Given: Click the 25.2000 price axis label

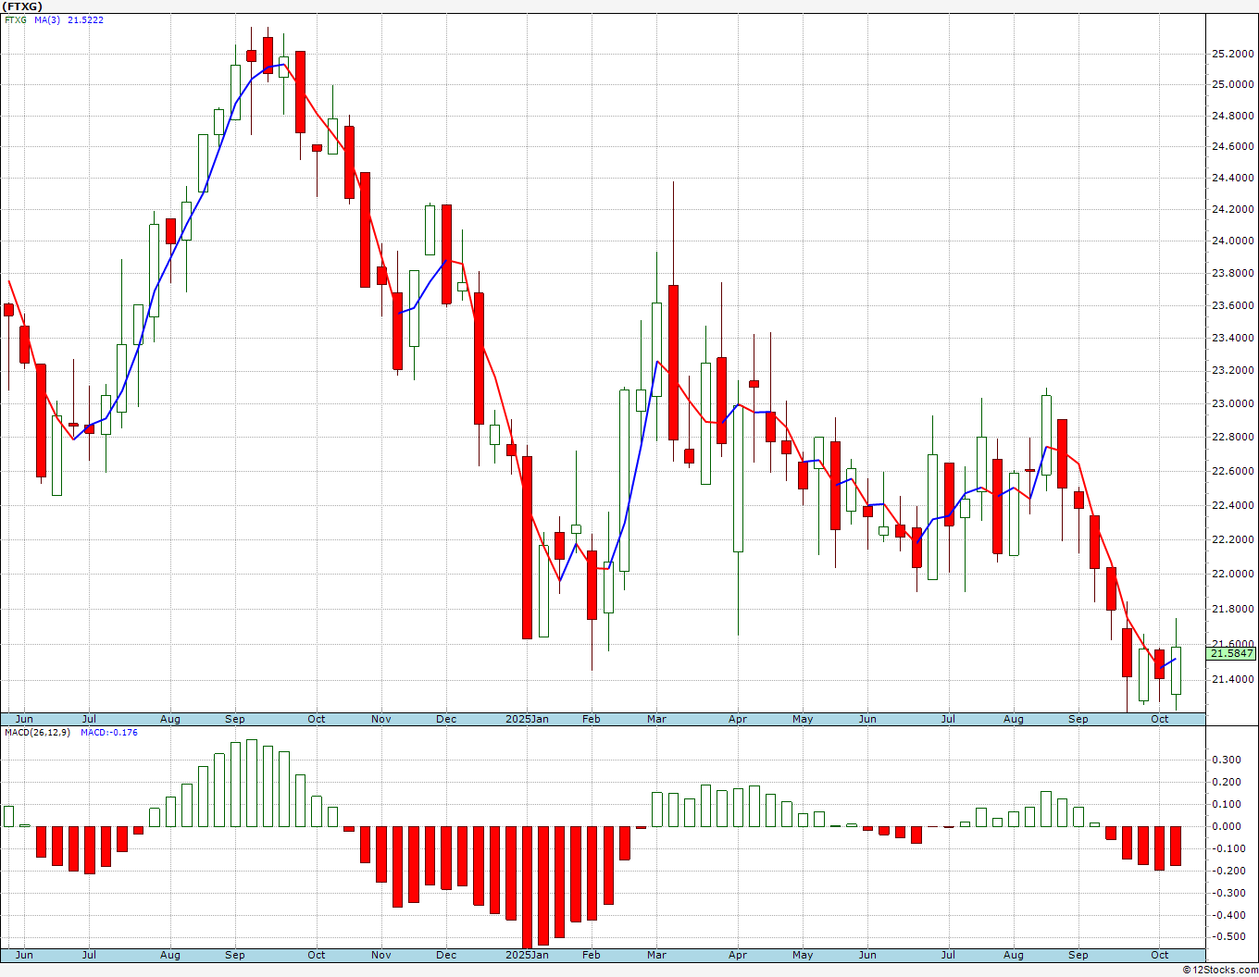Looking at the screenshot, I should tap(1232, 55).
